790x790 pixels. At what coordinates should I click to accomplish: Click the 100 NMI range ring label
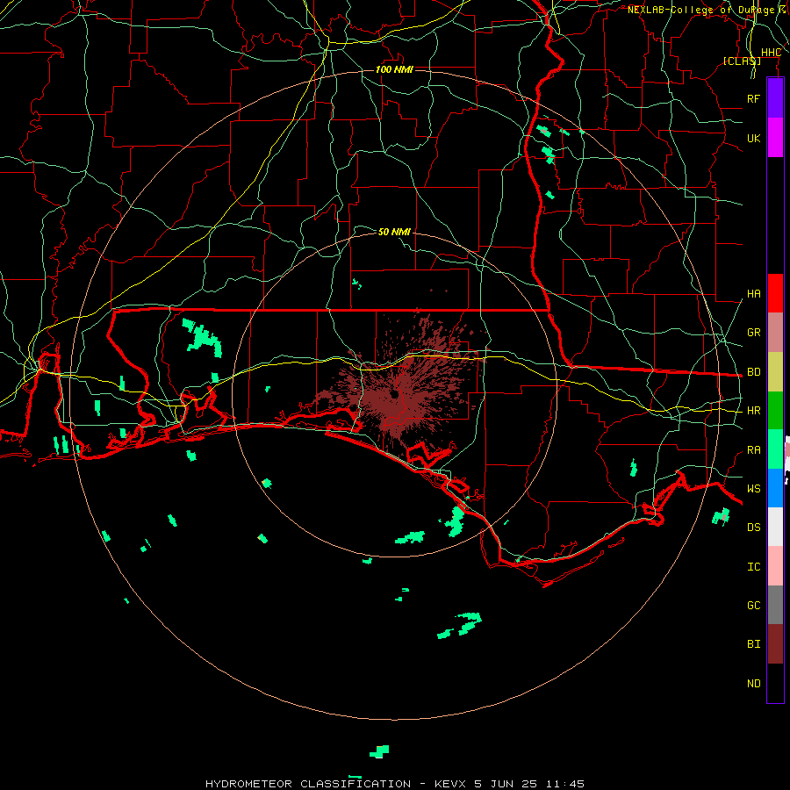[394, 69]
